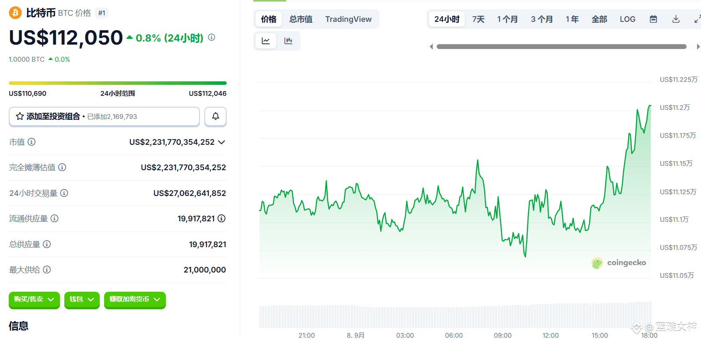This screenshot has height=339, width=701.
Task: Show total supply info icon
Action: click(x=47, y=244)
